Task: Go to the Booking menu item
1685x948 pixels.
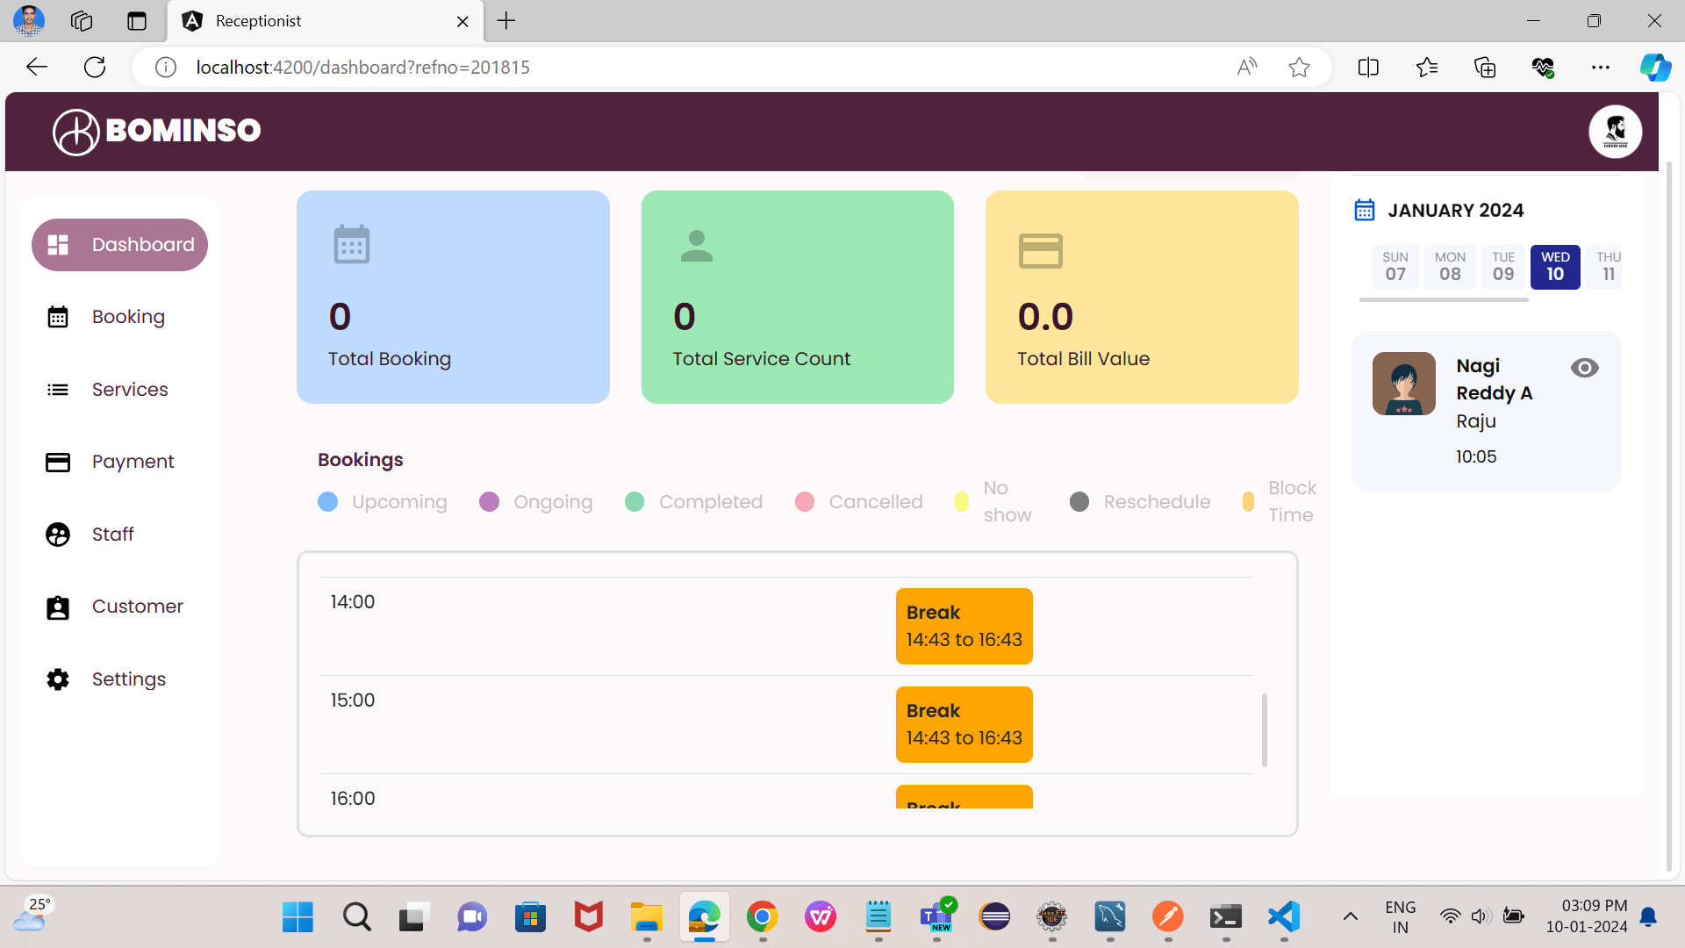Action: [128, 317]
